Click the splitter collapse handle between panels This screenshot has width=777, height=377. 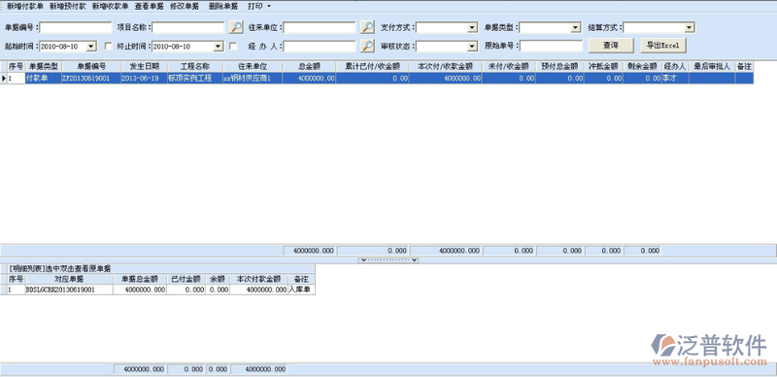(388, 260)
